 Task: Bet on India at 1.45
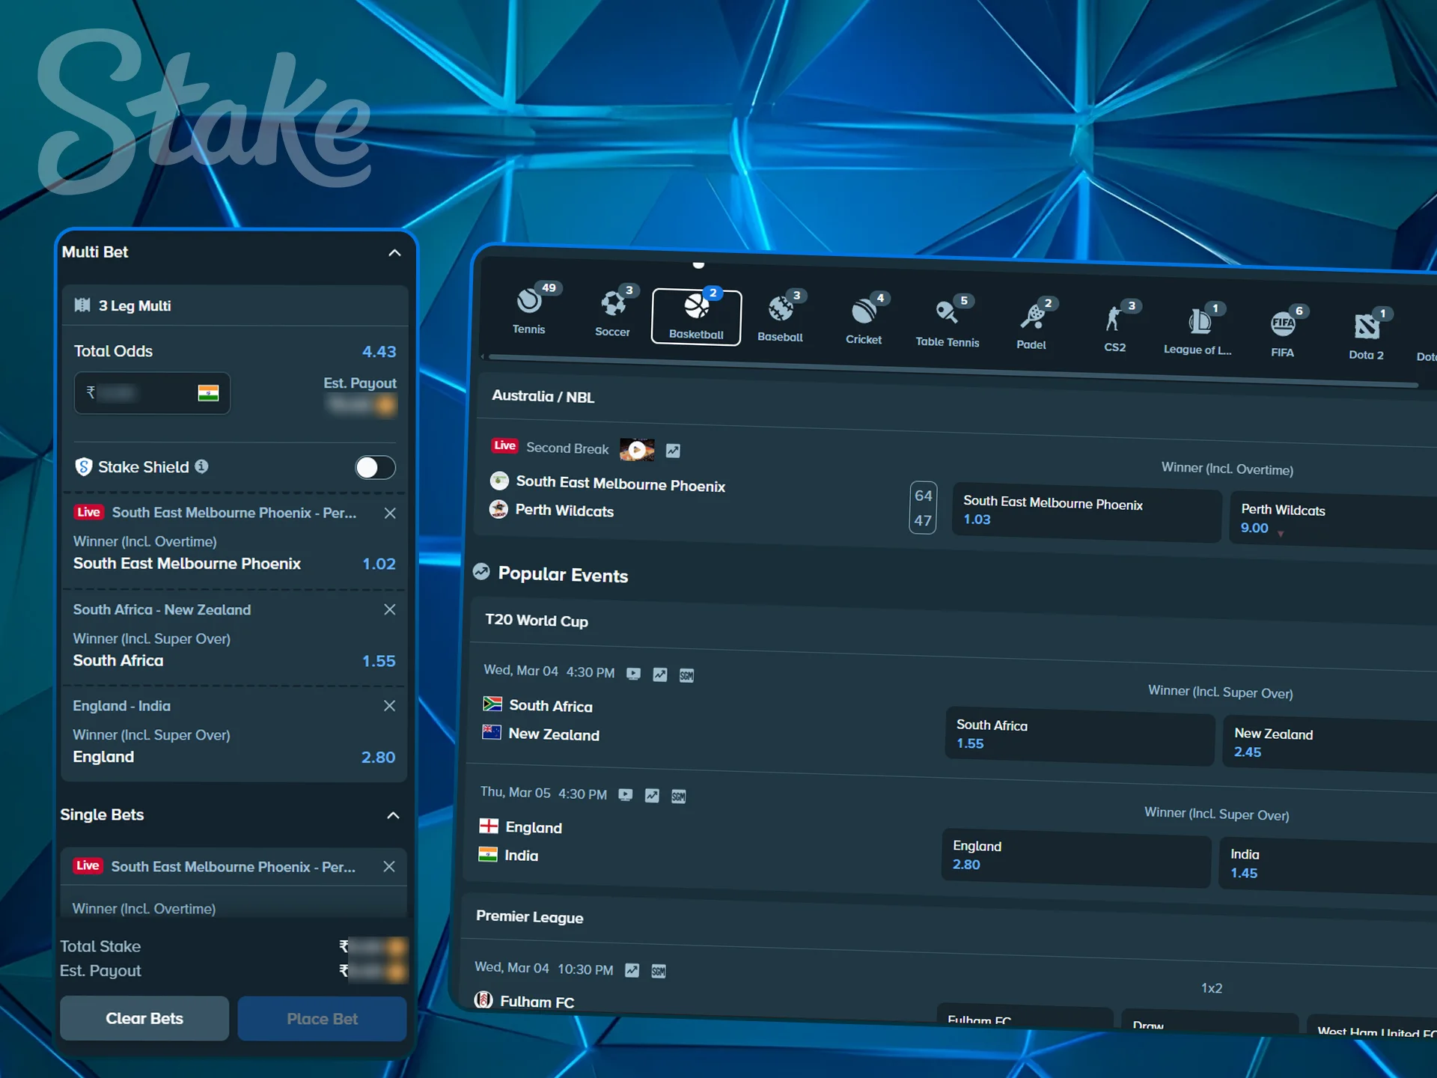(1327, 865)
